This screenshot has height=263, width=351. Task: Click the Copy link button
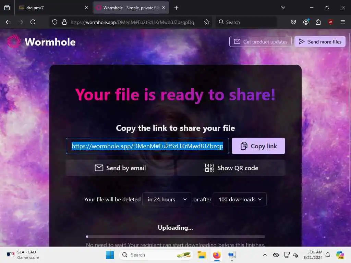click(258, 146)
